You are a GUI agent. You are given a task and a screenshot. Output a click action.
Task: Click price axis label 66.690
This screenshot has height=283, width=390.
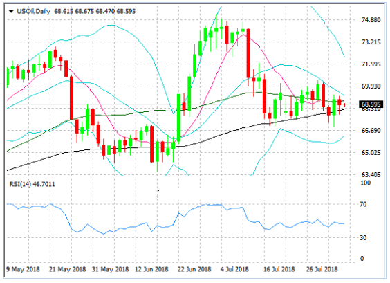[371, 130]
